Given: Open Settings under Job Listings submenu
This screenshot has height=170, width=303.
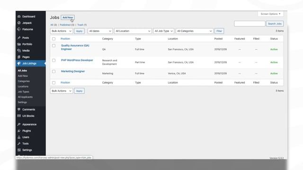Looking at the screenshot, I should pos(22,102).
